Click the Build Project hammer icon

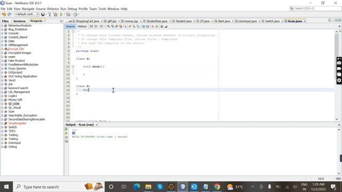(x=50, y=14)
